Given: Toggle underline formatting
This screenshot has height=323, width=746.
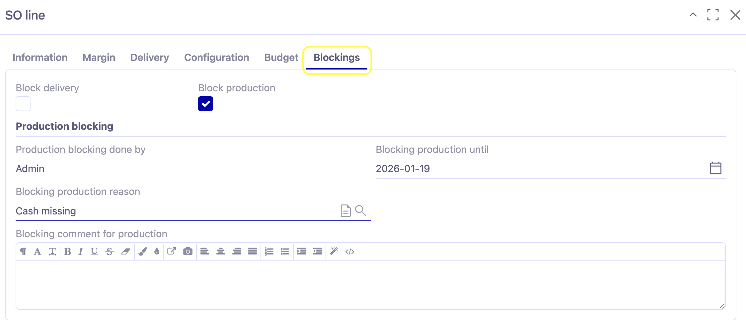Looking at the screenshot, I should pos(94,252).
